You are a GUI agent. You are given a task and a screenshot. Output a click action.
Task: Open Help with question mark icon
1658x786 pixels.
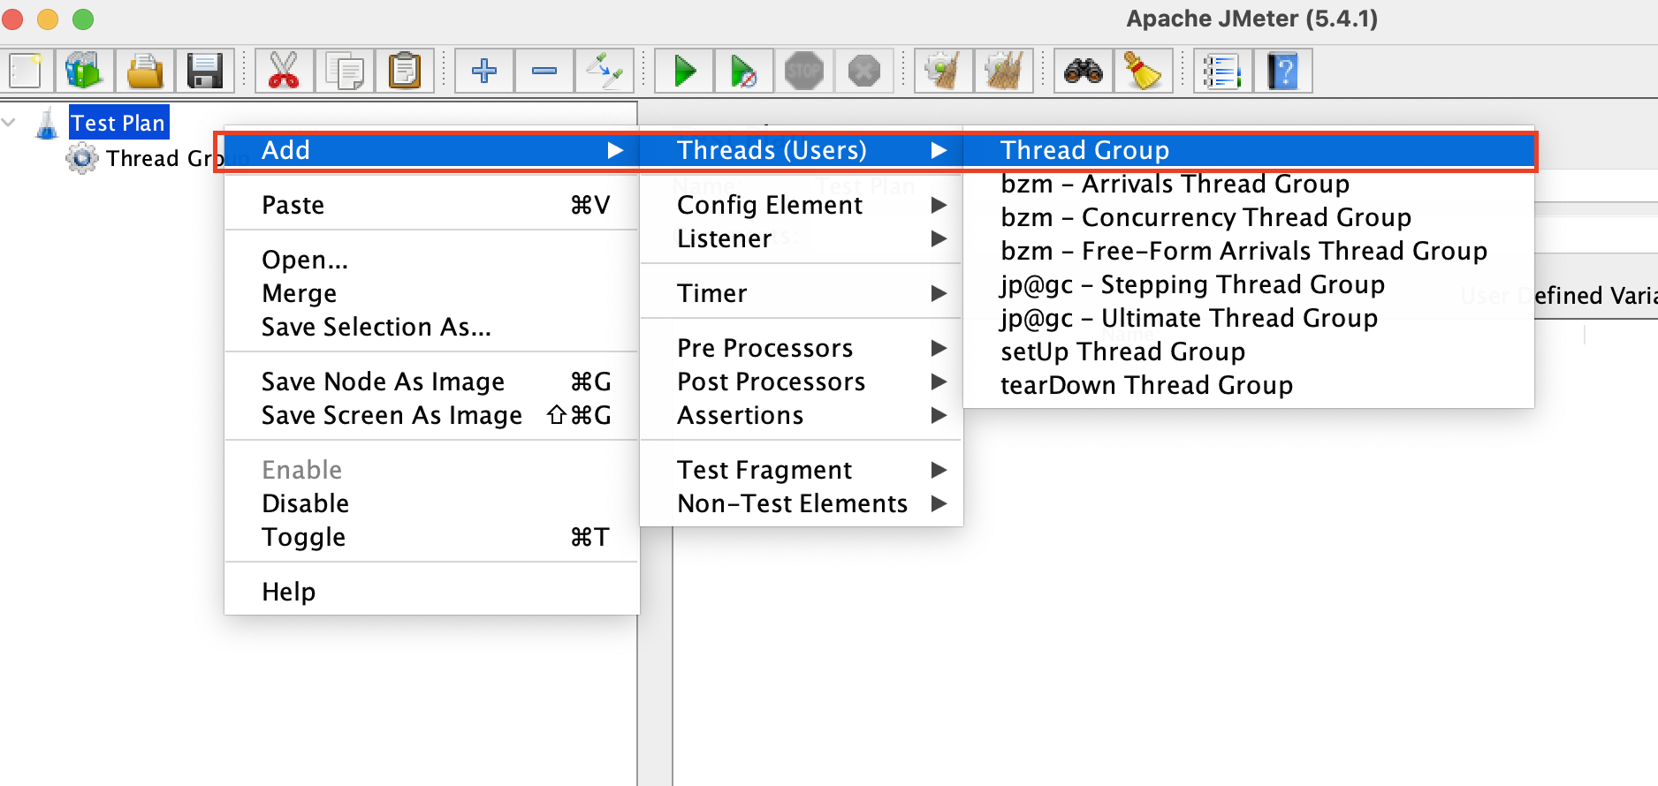[x=1282, y=71]
